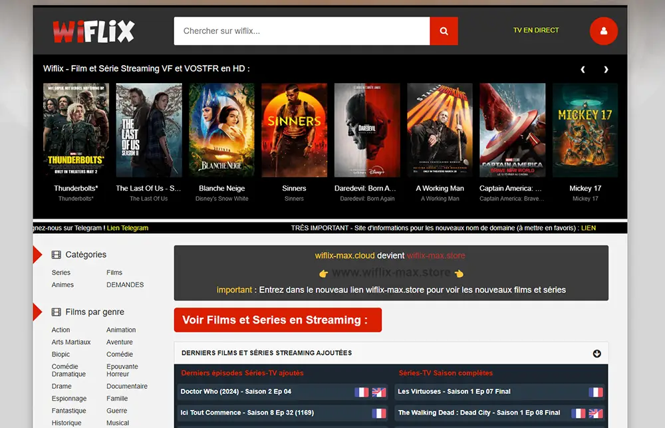665x428 pixels.
Task: Select Epouvante Horreur genre
Action: [122, 370]
